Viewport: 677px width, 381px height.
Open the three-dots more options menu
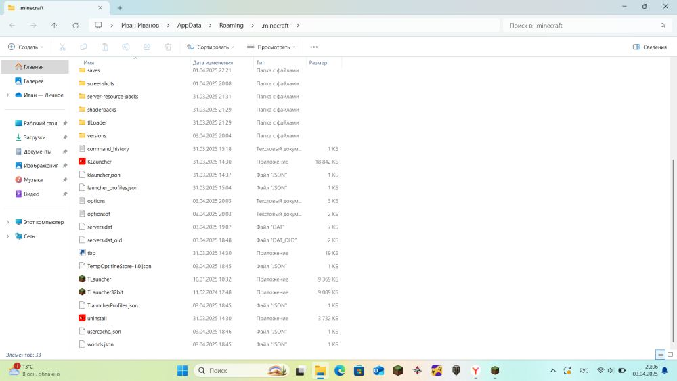pyautogui.click(x=314, y=47)
